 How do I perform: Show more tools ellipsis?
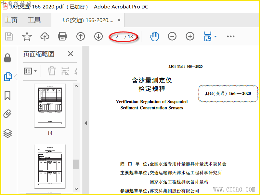pos(231,36)
